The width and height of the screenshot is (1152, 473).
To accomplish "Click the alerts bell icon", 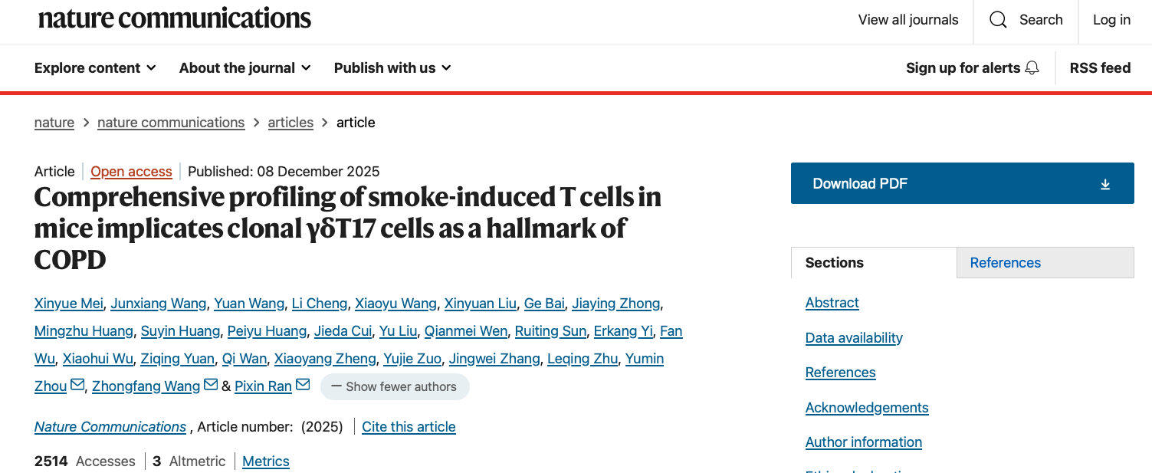I will [1032, 67].
